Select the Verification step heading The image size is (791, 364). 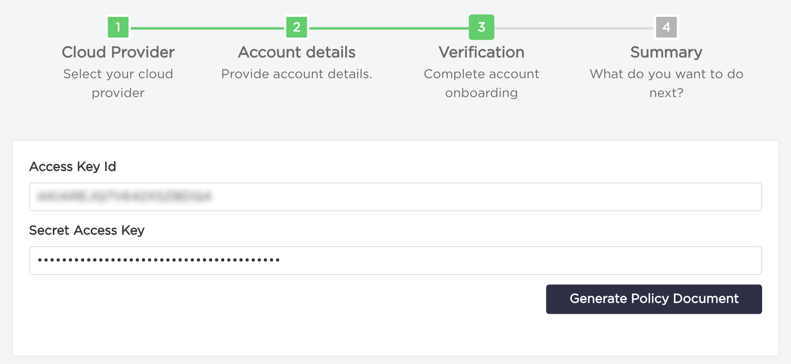[481, 52]
